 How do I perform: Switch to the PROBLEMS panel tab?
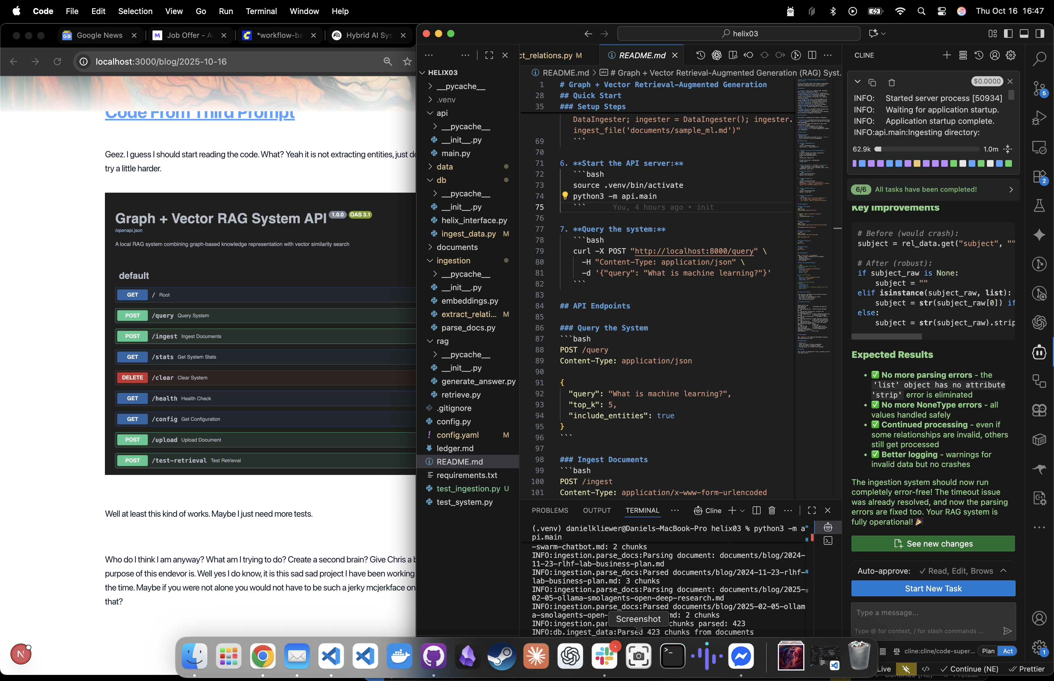[x=549, y=510]
